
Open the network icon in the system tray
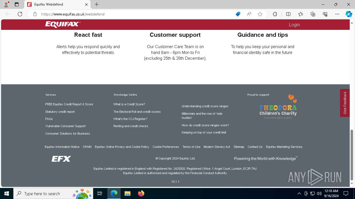coord(313,193)
